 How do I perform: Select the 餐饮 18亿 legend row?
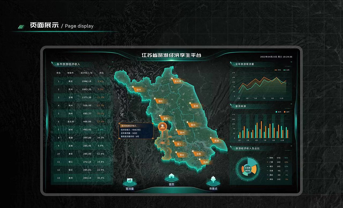coord(277,166)
